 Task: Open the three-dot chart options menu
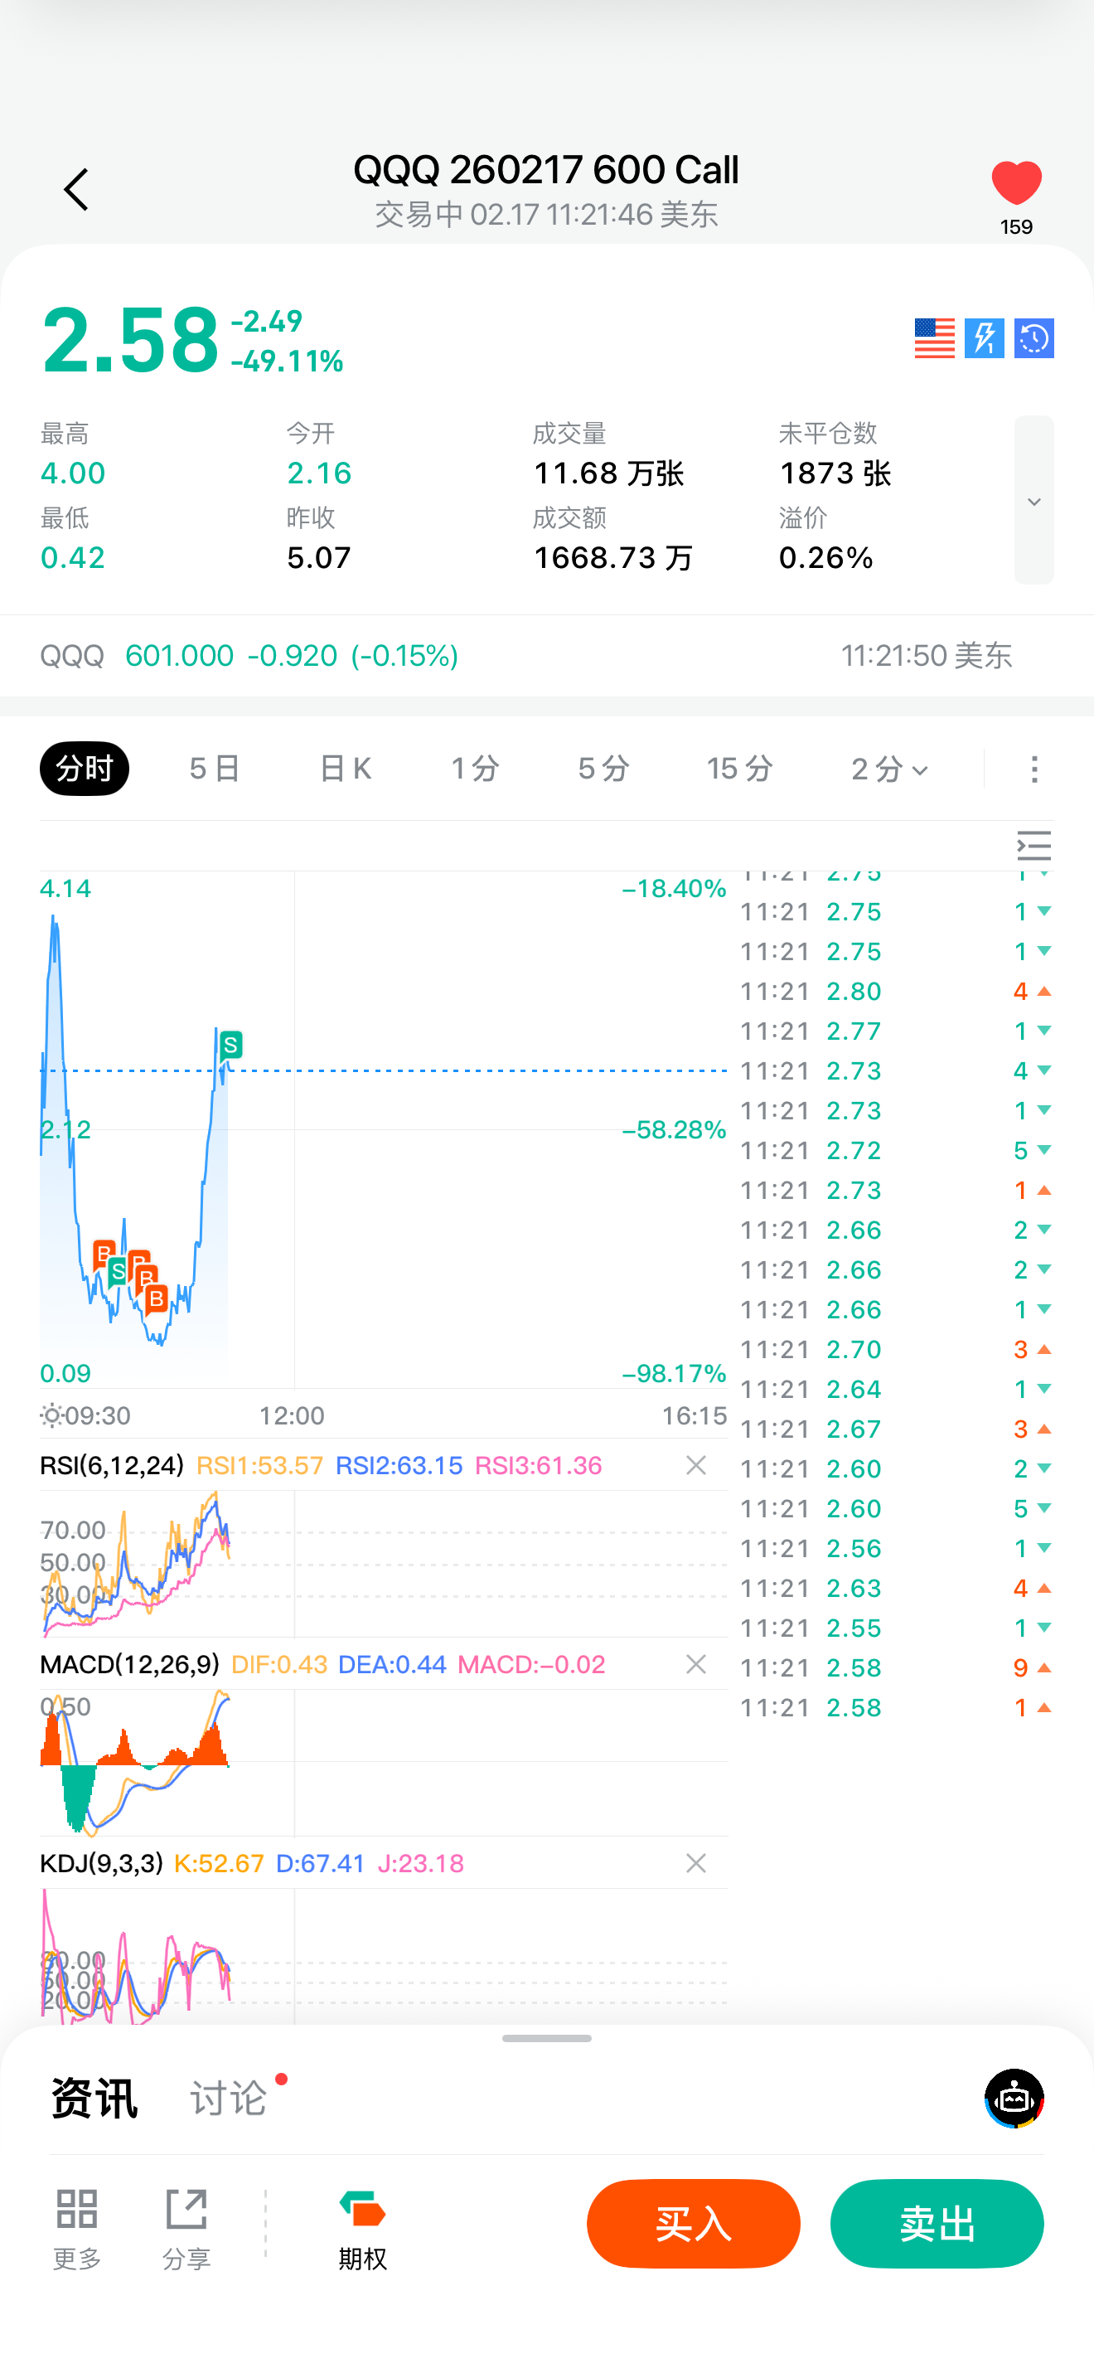tap(1034, 768)
